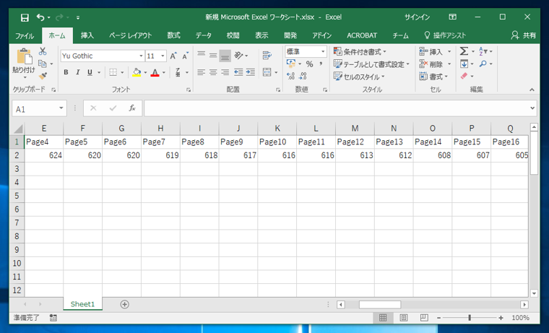Open the Name Box dropdown arrow

(x=61, y=108)
